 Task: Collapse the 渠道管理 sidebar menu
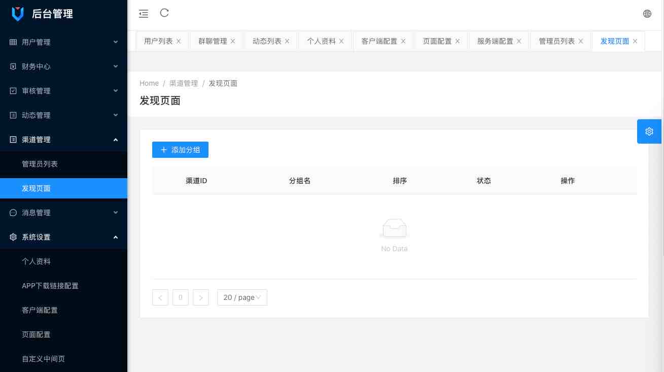pyautogui.click(x=63, y=140)
